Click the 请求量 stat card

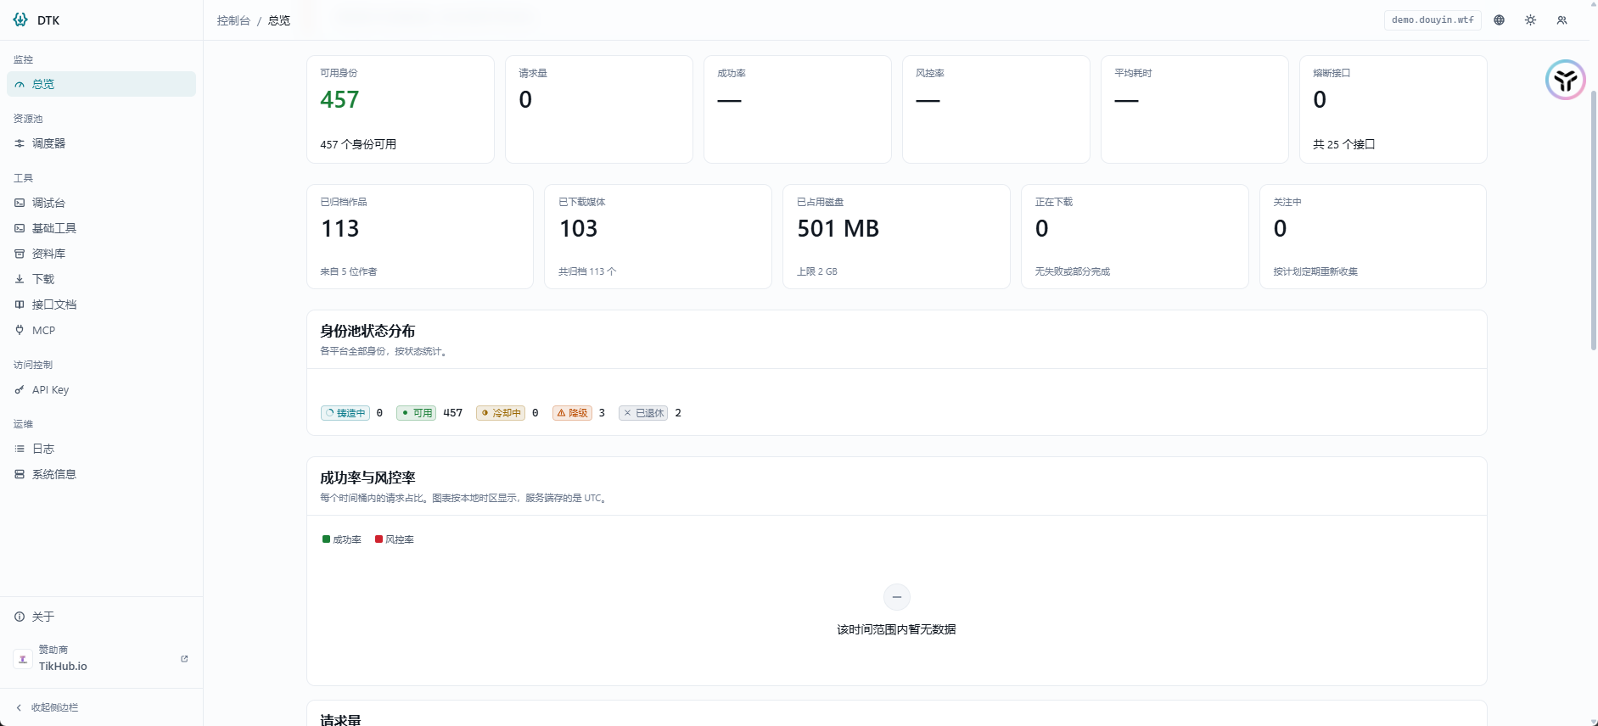(x=599, y=109)
